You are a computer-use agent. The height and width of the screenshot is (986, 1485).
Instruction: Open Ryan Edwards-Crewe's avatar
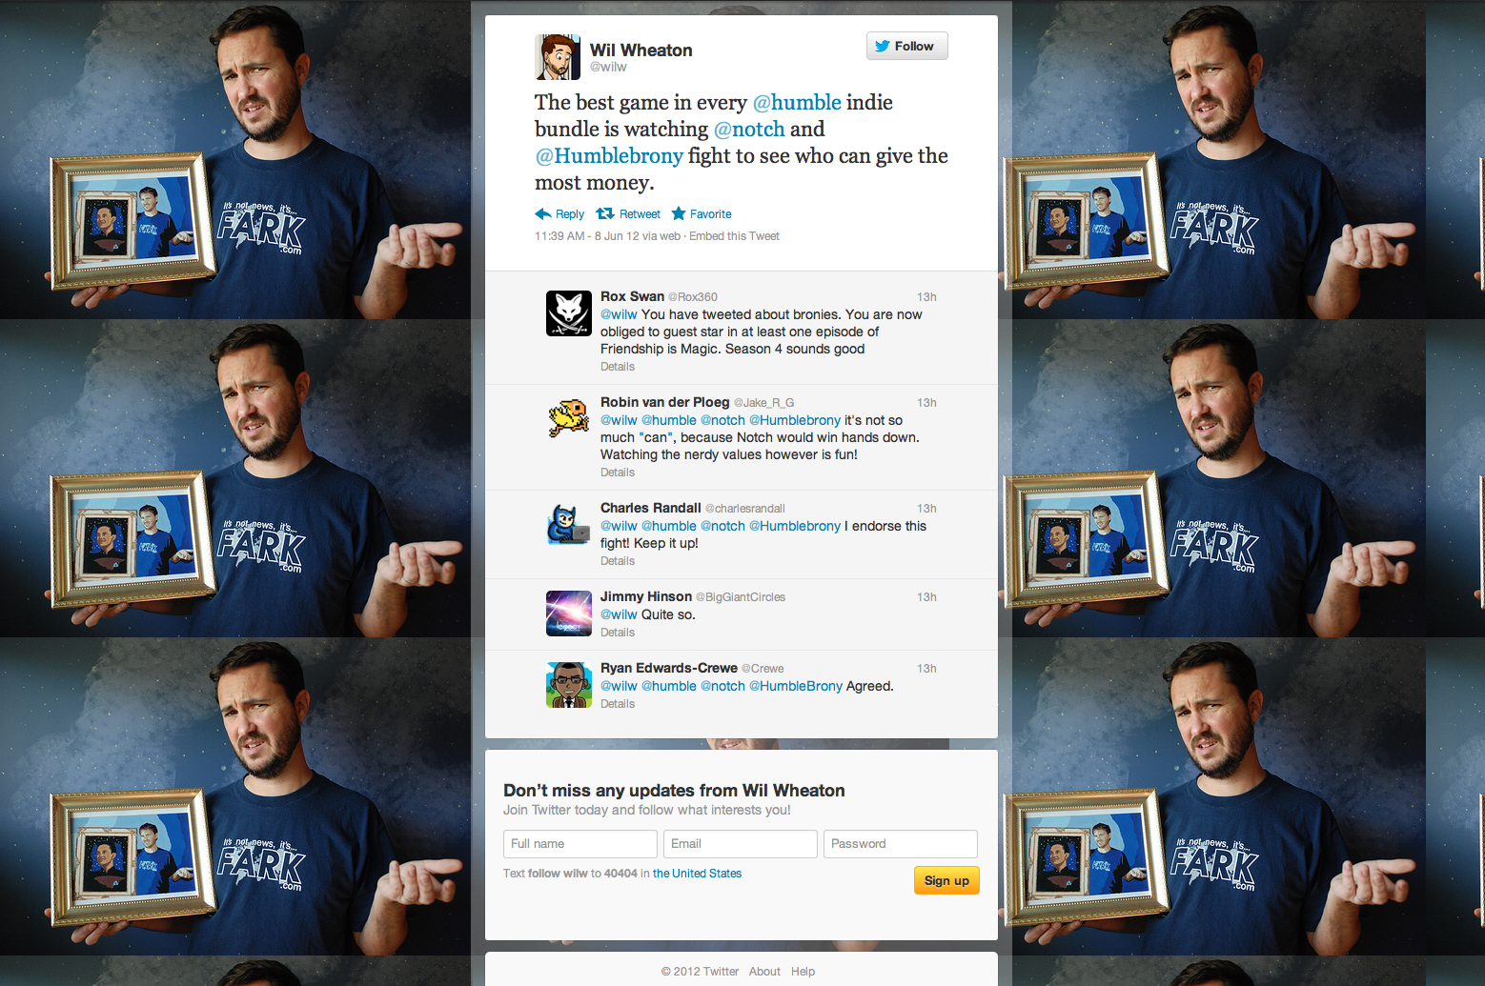569,685
